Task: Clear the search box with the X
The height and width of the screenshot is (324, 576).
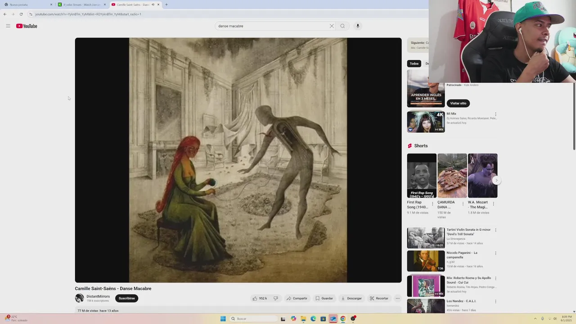Action: pos(332,26)
